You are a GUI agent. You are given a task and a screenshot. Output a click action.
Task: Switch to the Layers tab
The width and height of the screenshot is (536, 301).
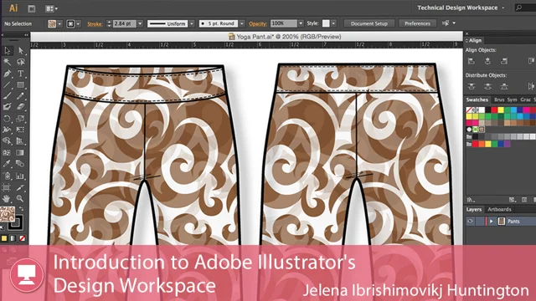pos(474,209)
